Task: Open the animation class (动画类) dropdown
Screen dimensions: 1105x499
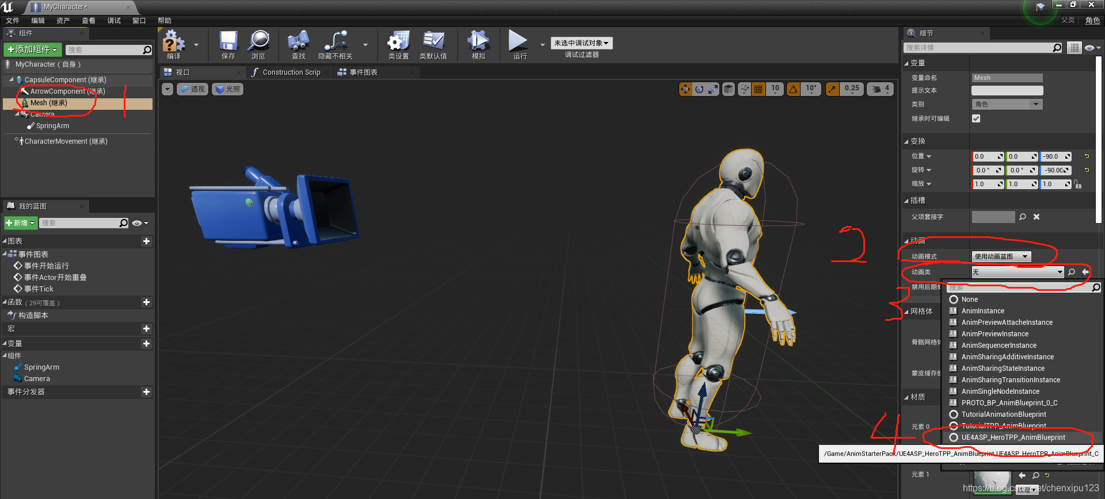Action: coord(1018,272)
